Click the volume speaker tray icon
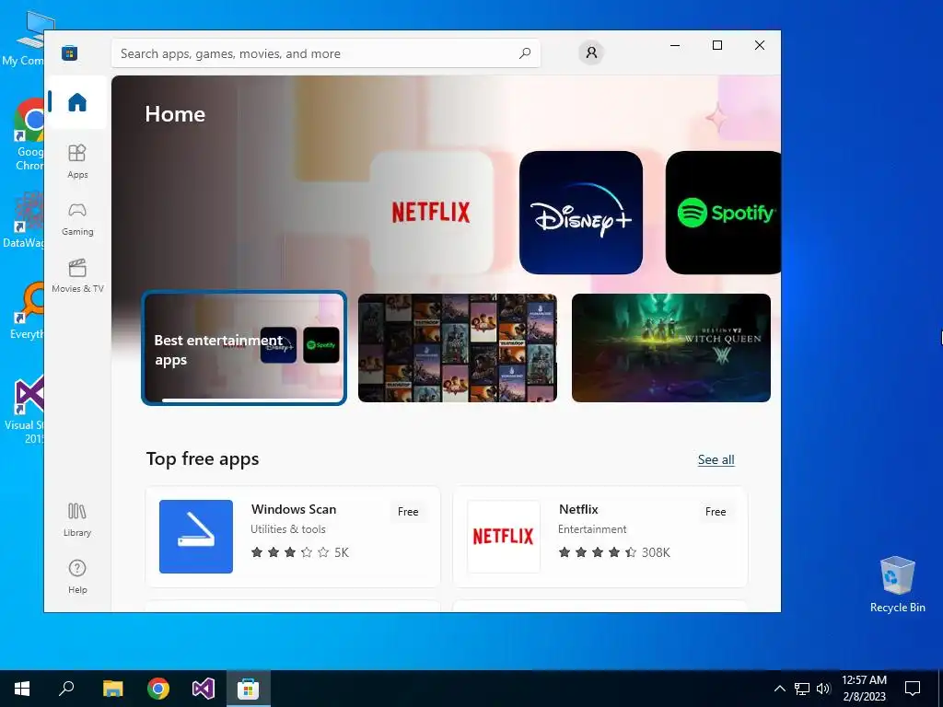This screenshot has width=943, height=707. click(x=823, y=689)
